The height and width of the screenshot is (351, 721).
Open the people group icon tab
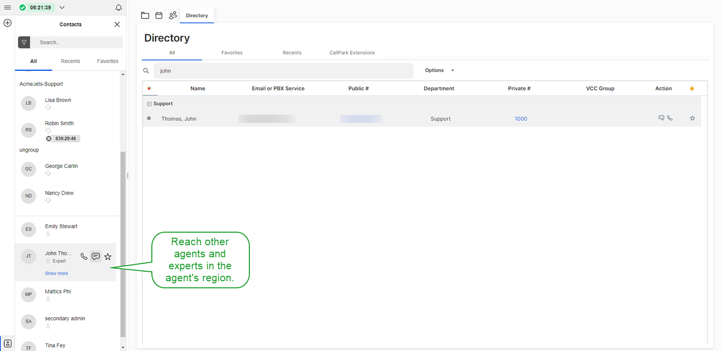pyautogui.click(x=173, y=16)
